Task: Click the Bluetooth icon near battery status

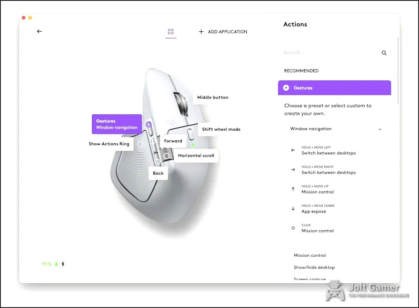Action: pyautogui.click(x=62, y=264)
